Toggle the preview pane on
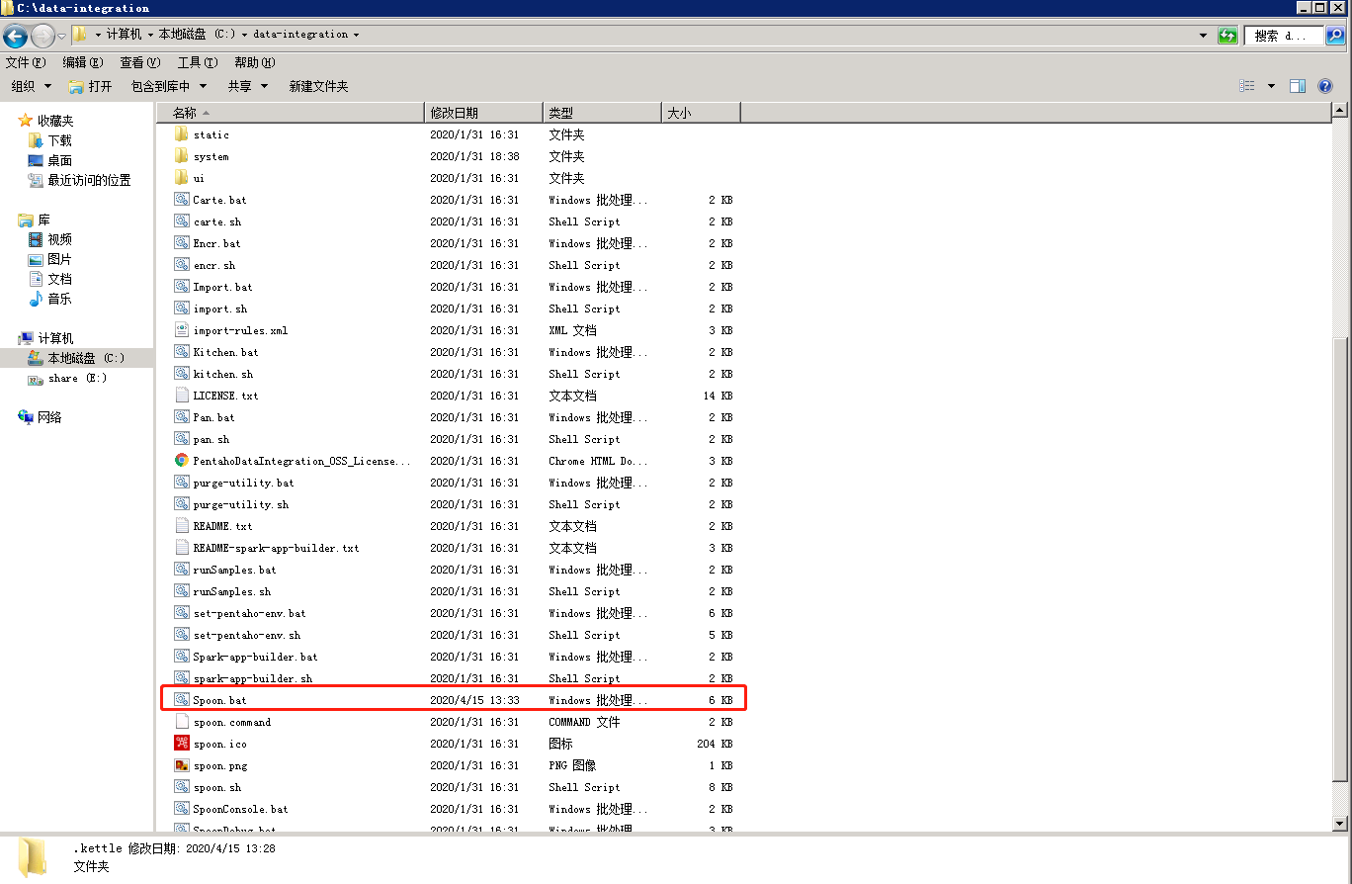The width and height of the screenshot is (1352, 884). [x=1297, y=85]
